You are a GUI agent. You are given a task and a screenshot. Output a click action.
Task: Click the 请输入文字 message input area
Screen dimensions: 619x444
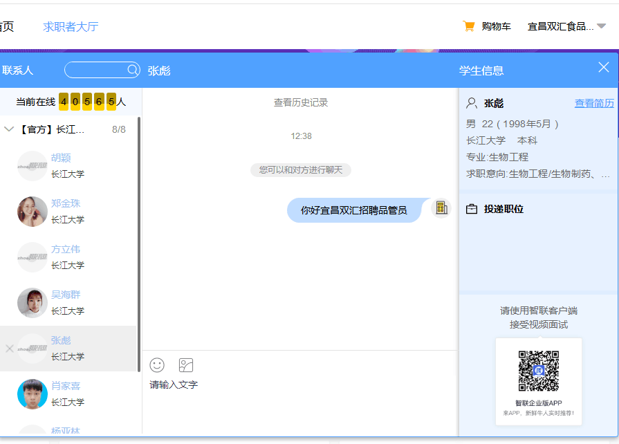297,401
